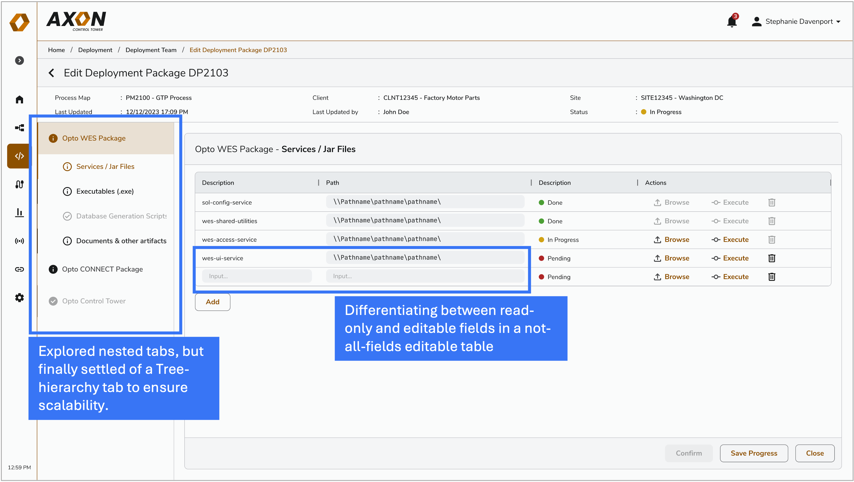The width and height of the screenshot is (854, 482).
Task: Open the workflow route icon in sidebar
Action: coord(19,184)
